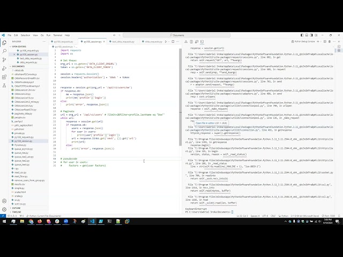Screen dimensions: 343x257
Task: Click the Split Terminal icon
Action: [x=325, y=42]
